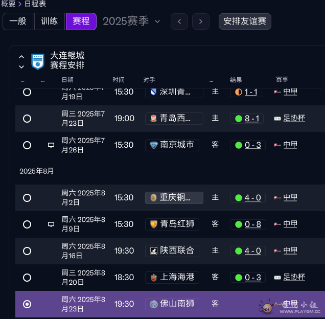
Task: Open opponent 南京城市 team button
Action: click(172, 145)
